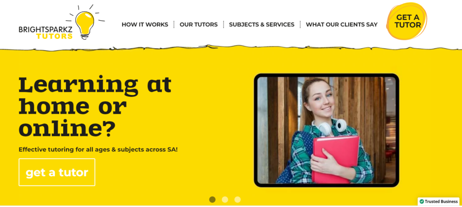
Task: Click the torn-paper divider below the navigation
Action: 231,48
